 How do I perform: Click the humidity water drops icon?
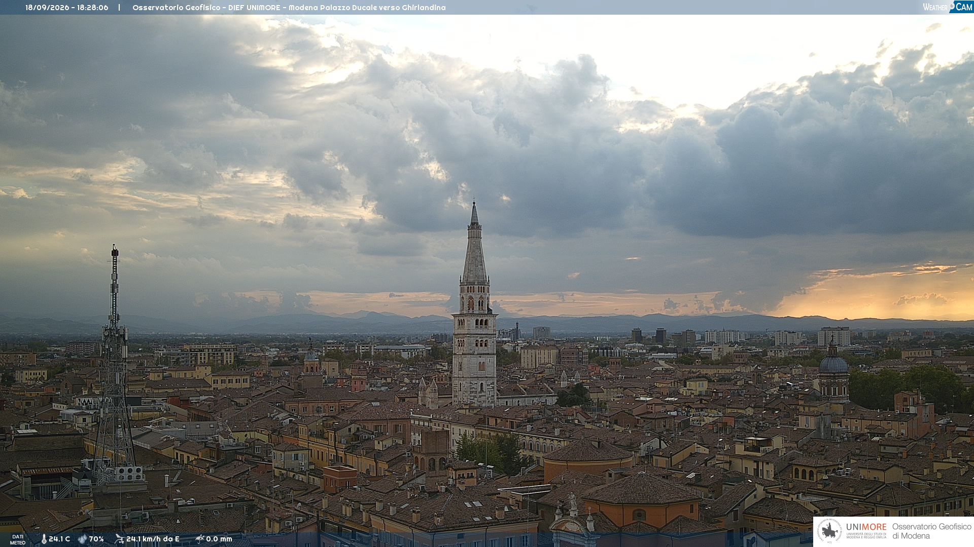(x=82, y=539)
